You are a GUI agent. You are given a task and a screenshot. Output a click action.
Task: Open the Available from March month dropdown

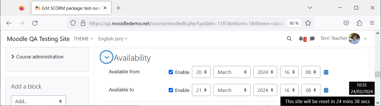(x=232, y=72)
